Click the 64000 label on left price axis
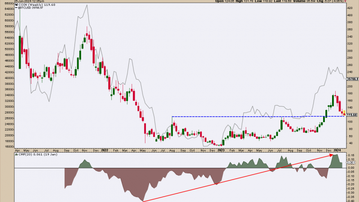Image resolution: width=359 pixels, height=202 pixels. [x=9, y=9]
